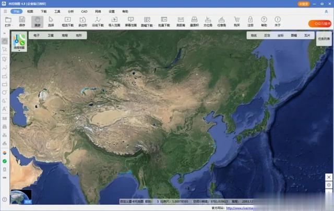This screenshot has width=334, height=211.
Task: Select the text annotation A tool in sidebar
Action: (5, 109)
